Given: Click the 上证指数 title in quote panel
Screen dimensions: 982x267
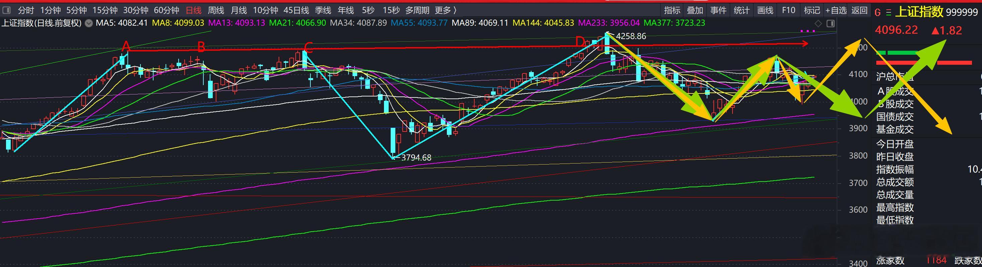Looking at the screenshot, I should 919,12.
